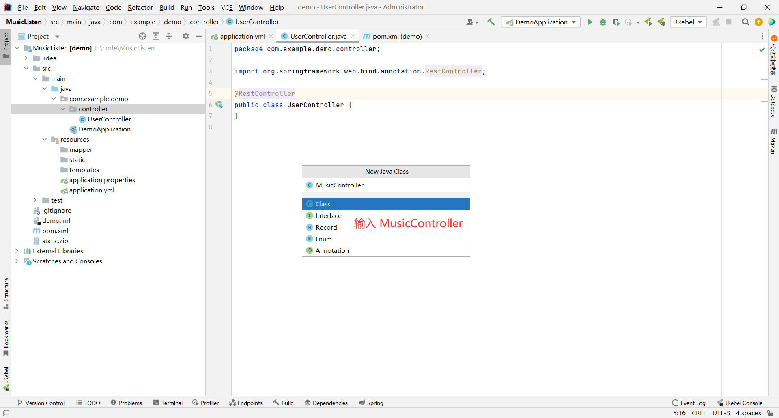Open the Maven side panel
Image resolution: width=779 pixels, height=418 pixels.
point(774,141)
